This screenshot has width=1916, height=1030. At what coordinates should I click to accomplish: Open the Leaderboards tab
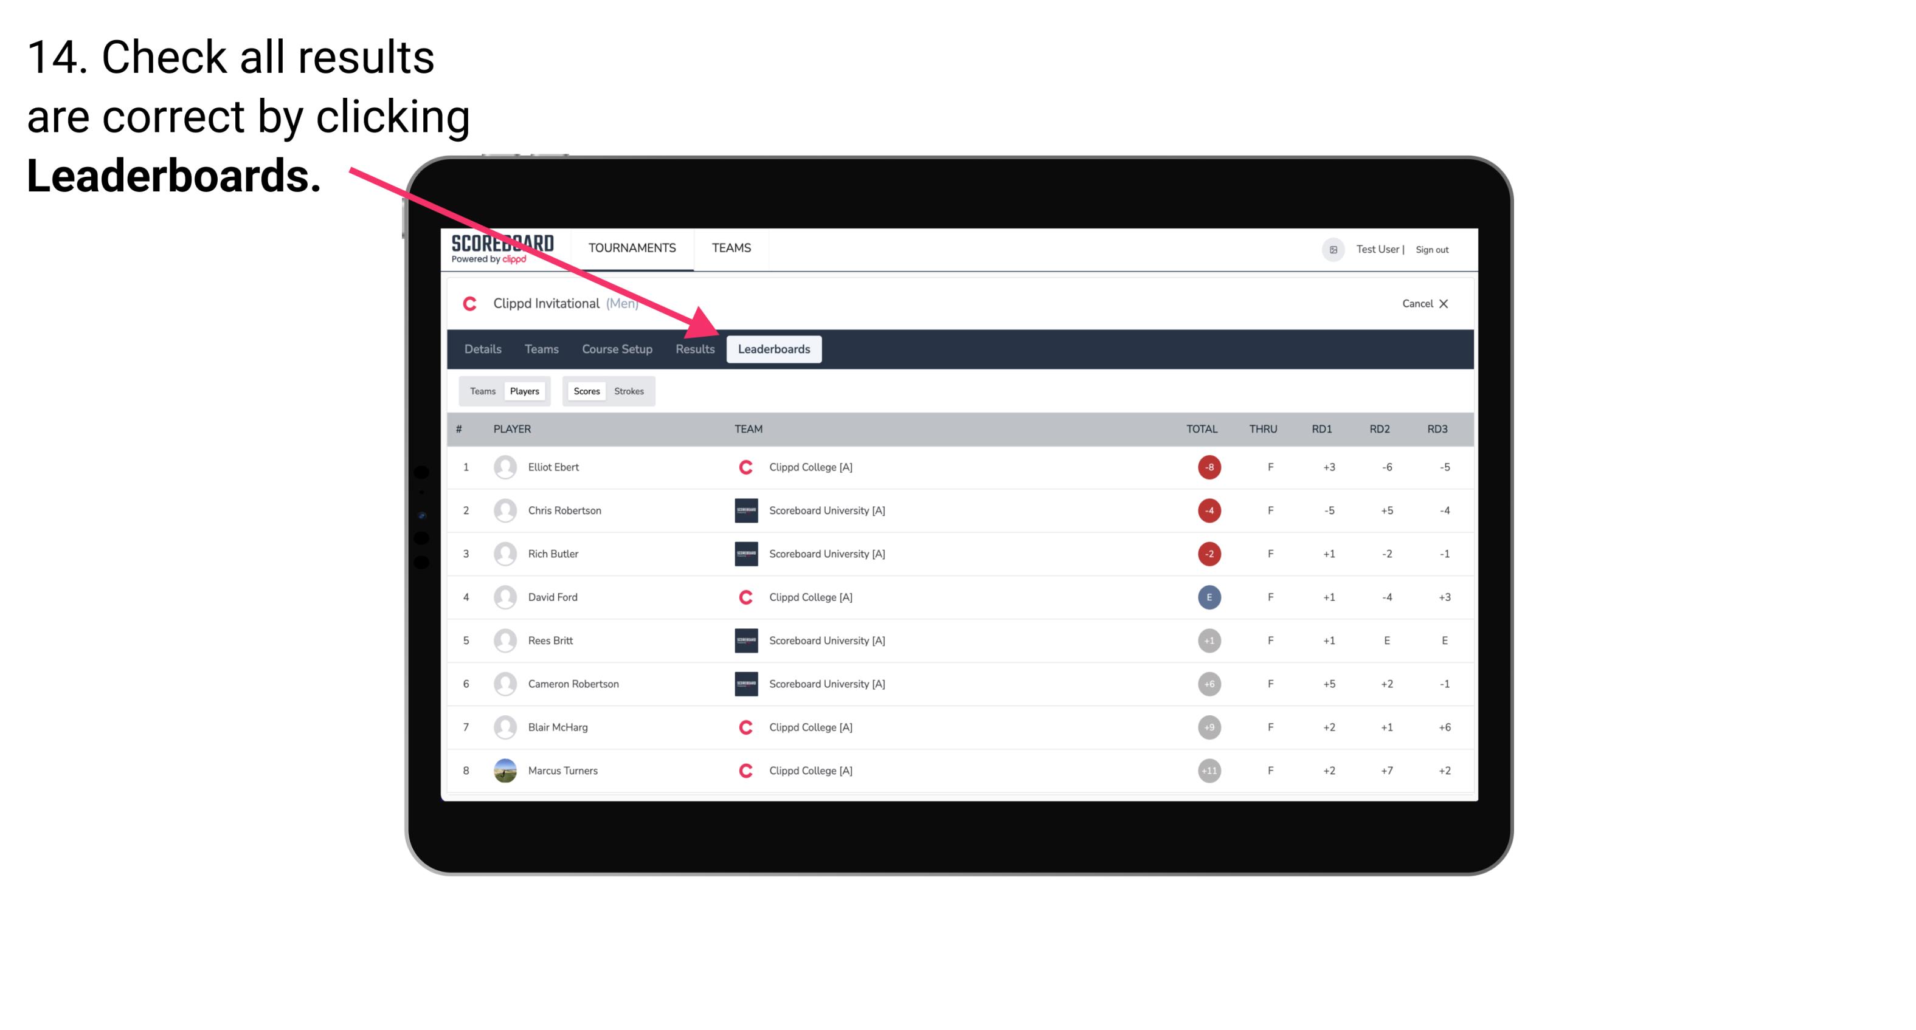click(774, 350)
